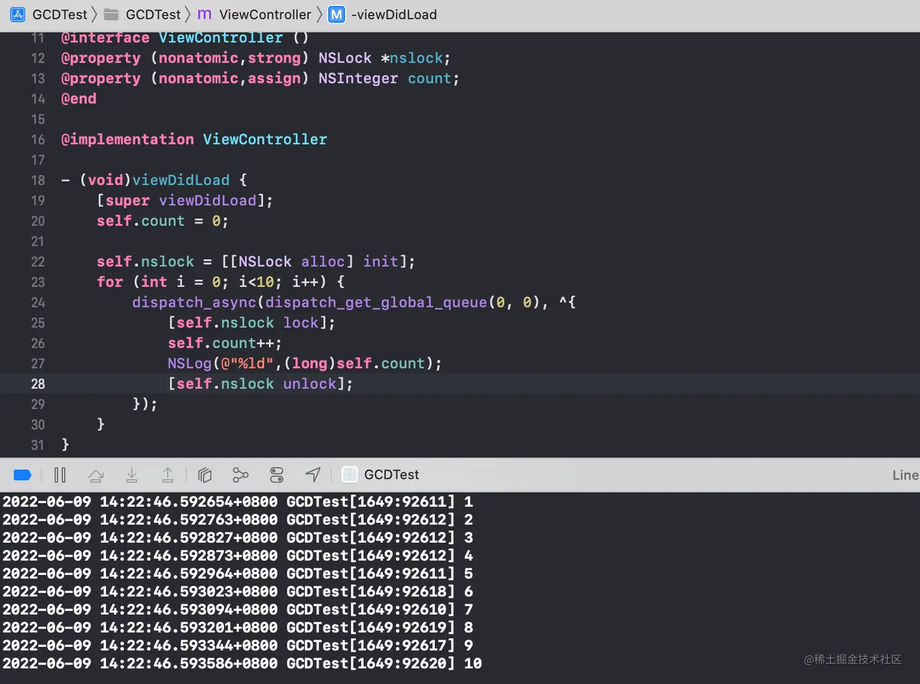Click the '[self.nslock lock];' code line

click(251, 323)
